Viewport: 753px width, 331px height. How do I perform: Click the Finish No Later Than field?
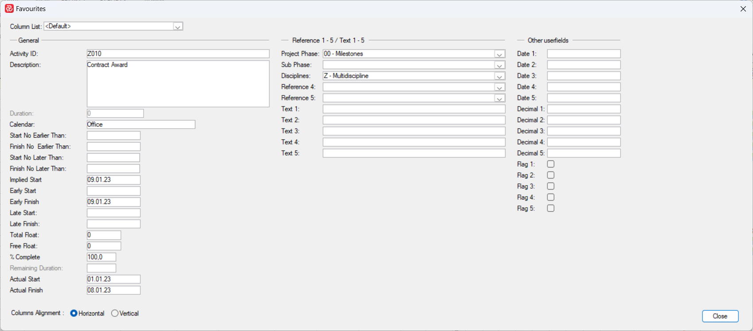tap(113, 169)
